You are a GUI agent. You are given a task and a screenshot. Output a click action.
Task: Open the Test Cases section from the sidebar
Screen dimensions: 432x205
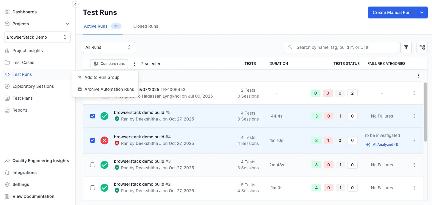point(23,62)
